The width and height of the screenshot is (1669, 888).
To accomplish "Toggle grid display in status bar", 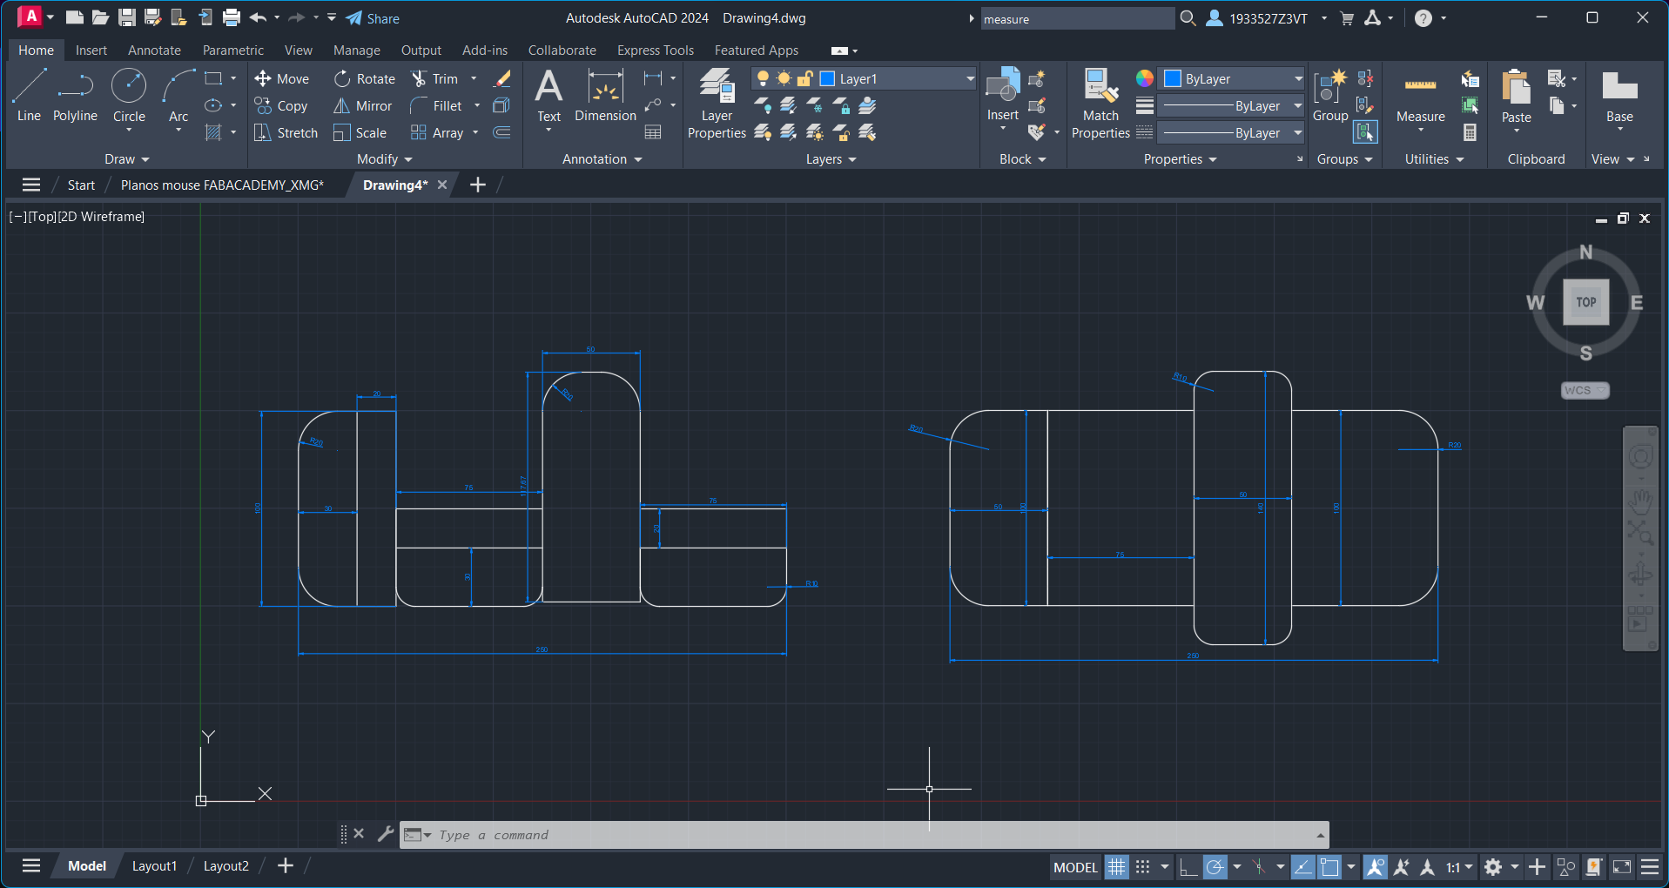I will pos(1116,867).
